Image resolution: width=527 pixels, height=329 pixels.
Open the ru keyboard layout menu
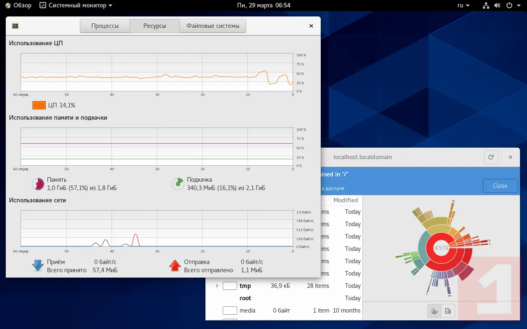[463, 5]
